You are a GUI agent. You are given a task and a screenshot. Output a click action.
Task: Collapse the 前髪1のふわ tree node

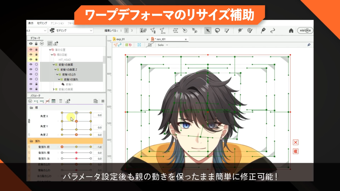(57, 74)
